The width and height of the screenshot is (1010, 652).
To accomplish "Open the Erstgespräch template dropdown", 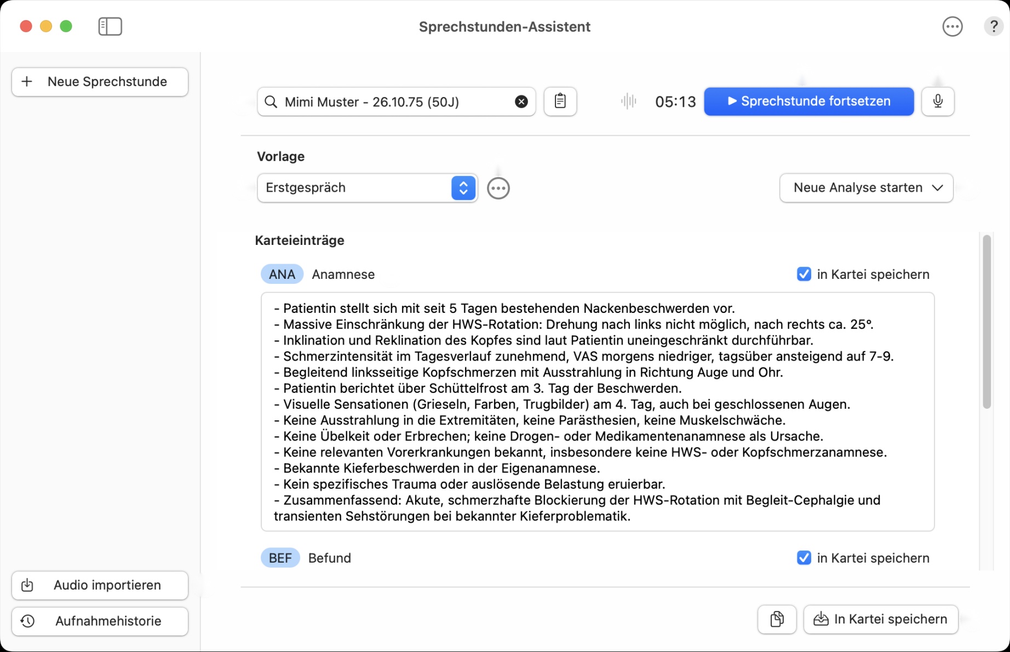I will coord(367,188).
